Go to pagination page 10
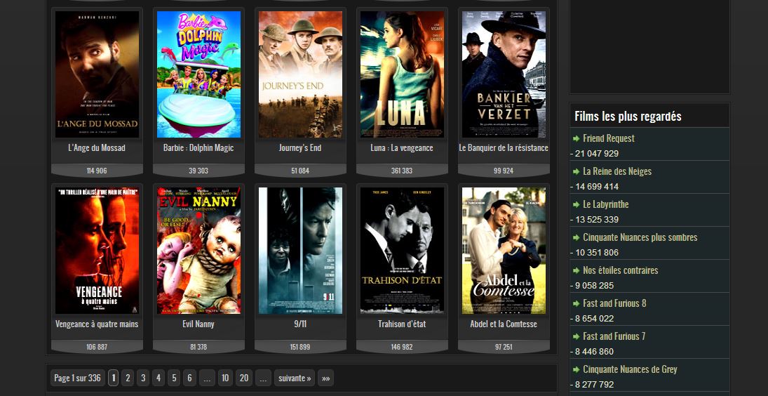Screen dimensions: 768x396 (x=225, y=378)
